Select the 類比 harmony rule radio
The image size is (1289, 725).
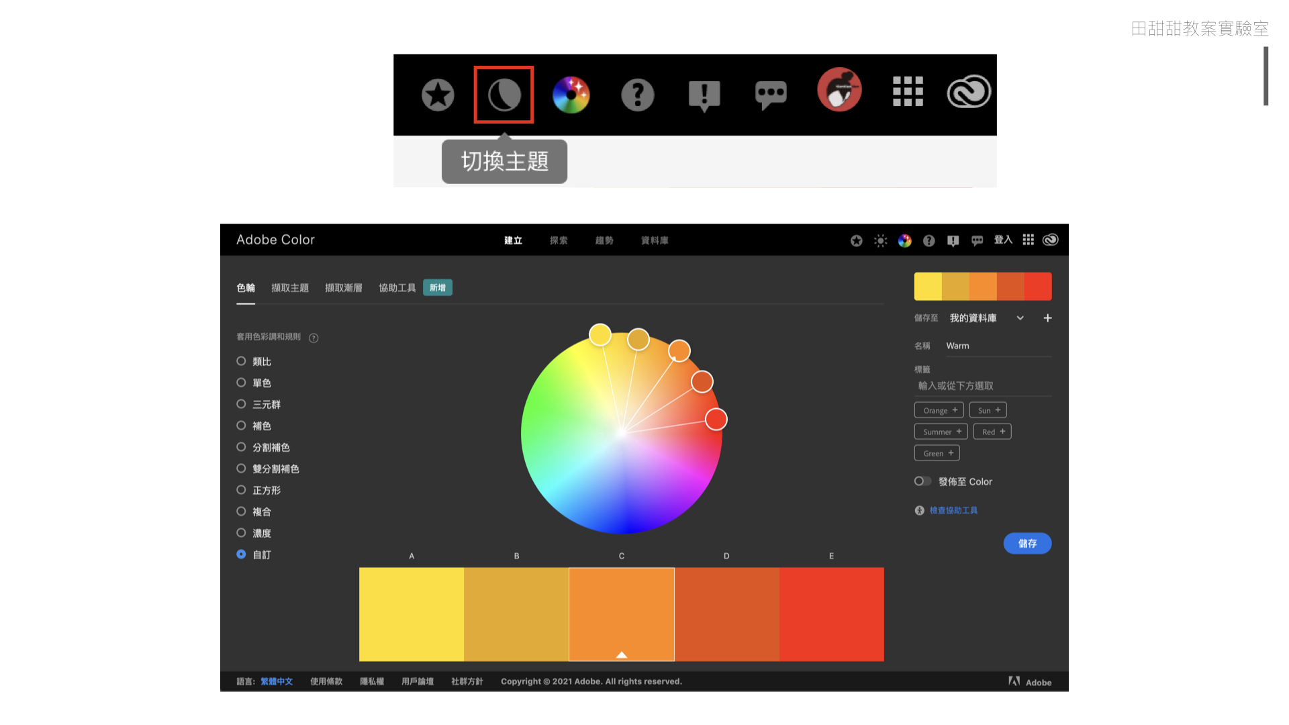coord(241,361)
